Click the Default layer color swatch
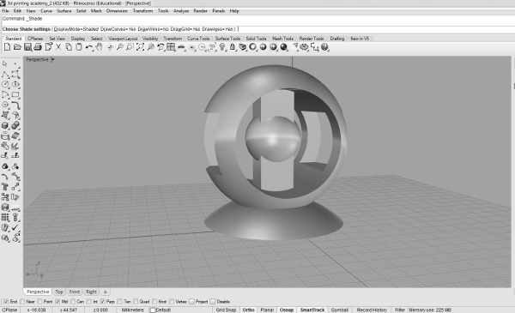 (153, 310)
